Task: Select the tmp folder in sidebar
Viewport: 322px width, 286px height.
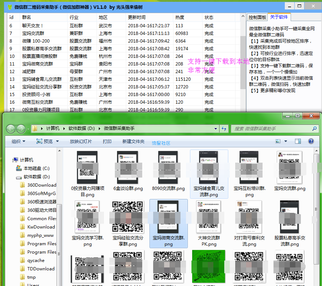Action: (x=28, y=277)
